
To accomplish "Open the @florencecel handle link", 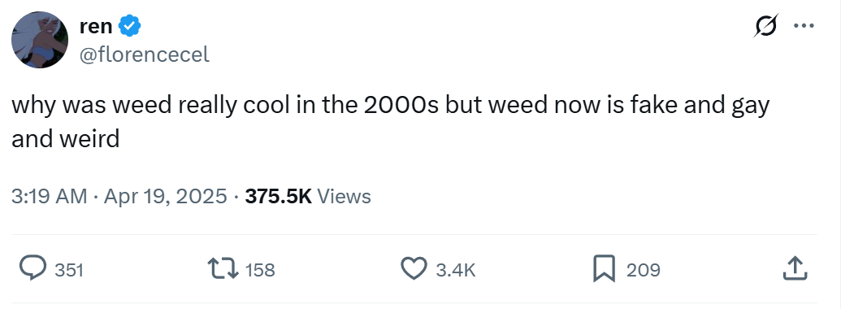I will 145,54.
